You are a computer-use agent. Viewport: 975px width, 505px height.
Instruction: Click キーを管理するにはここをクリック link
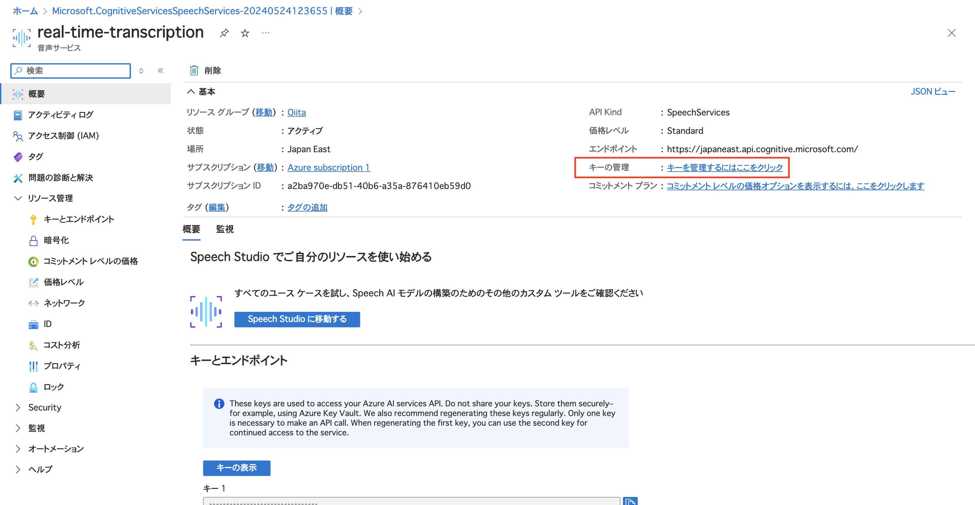(x=724, y=167)
